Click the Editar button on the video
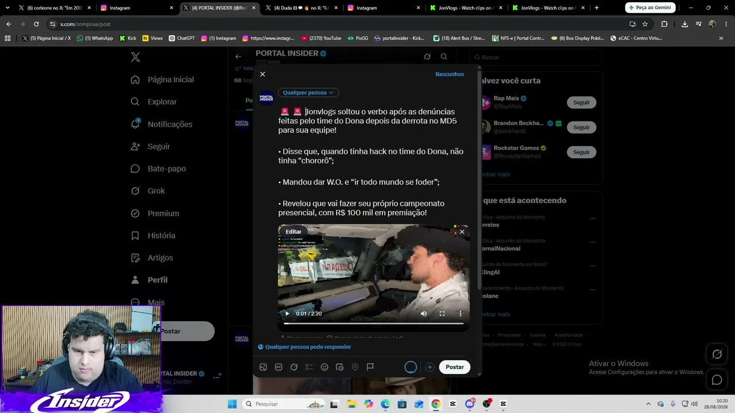This screenshot has height=413, width=735. pos(293,232)
